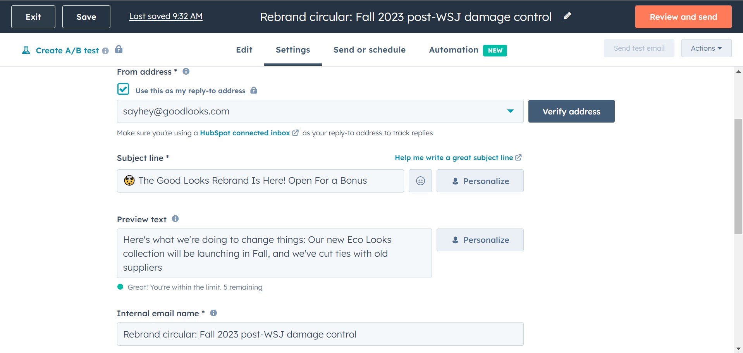Click the Review and send button
The image size is (743, 353).
[x=683, y=17]
